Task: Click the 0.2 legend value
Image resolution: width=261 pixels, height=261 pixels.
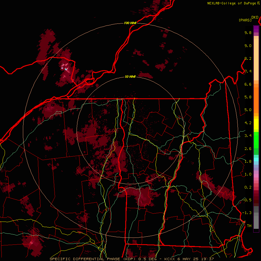Action: pos(248,187)
